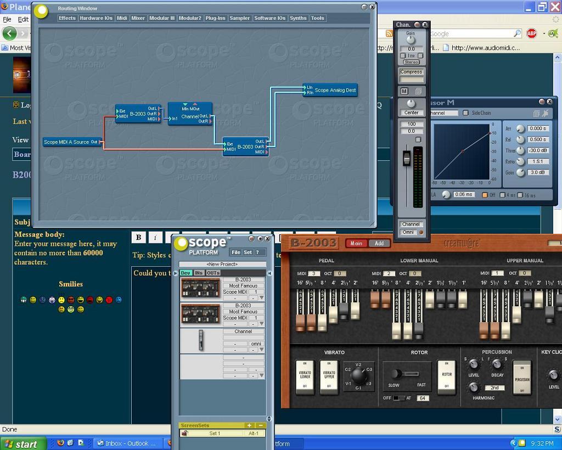Open the Plug-Ins menu in Routing Window

point(215,18)
